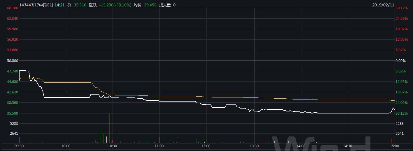Viewport: 413px width, 151px height.
Task: Click the red 12.05% percent label
Action: 401,40
